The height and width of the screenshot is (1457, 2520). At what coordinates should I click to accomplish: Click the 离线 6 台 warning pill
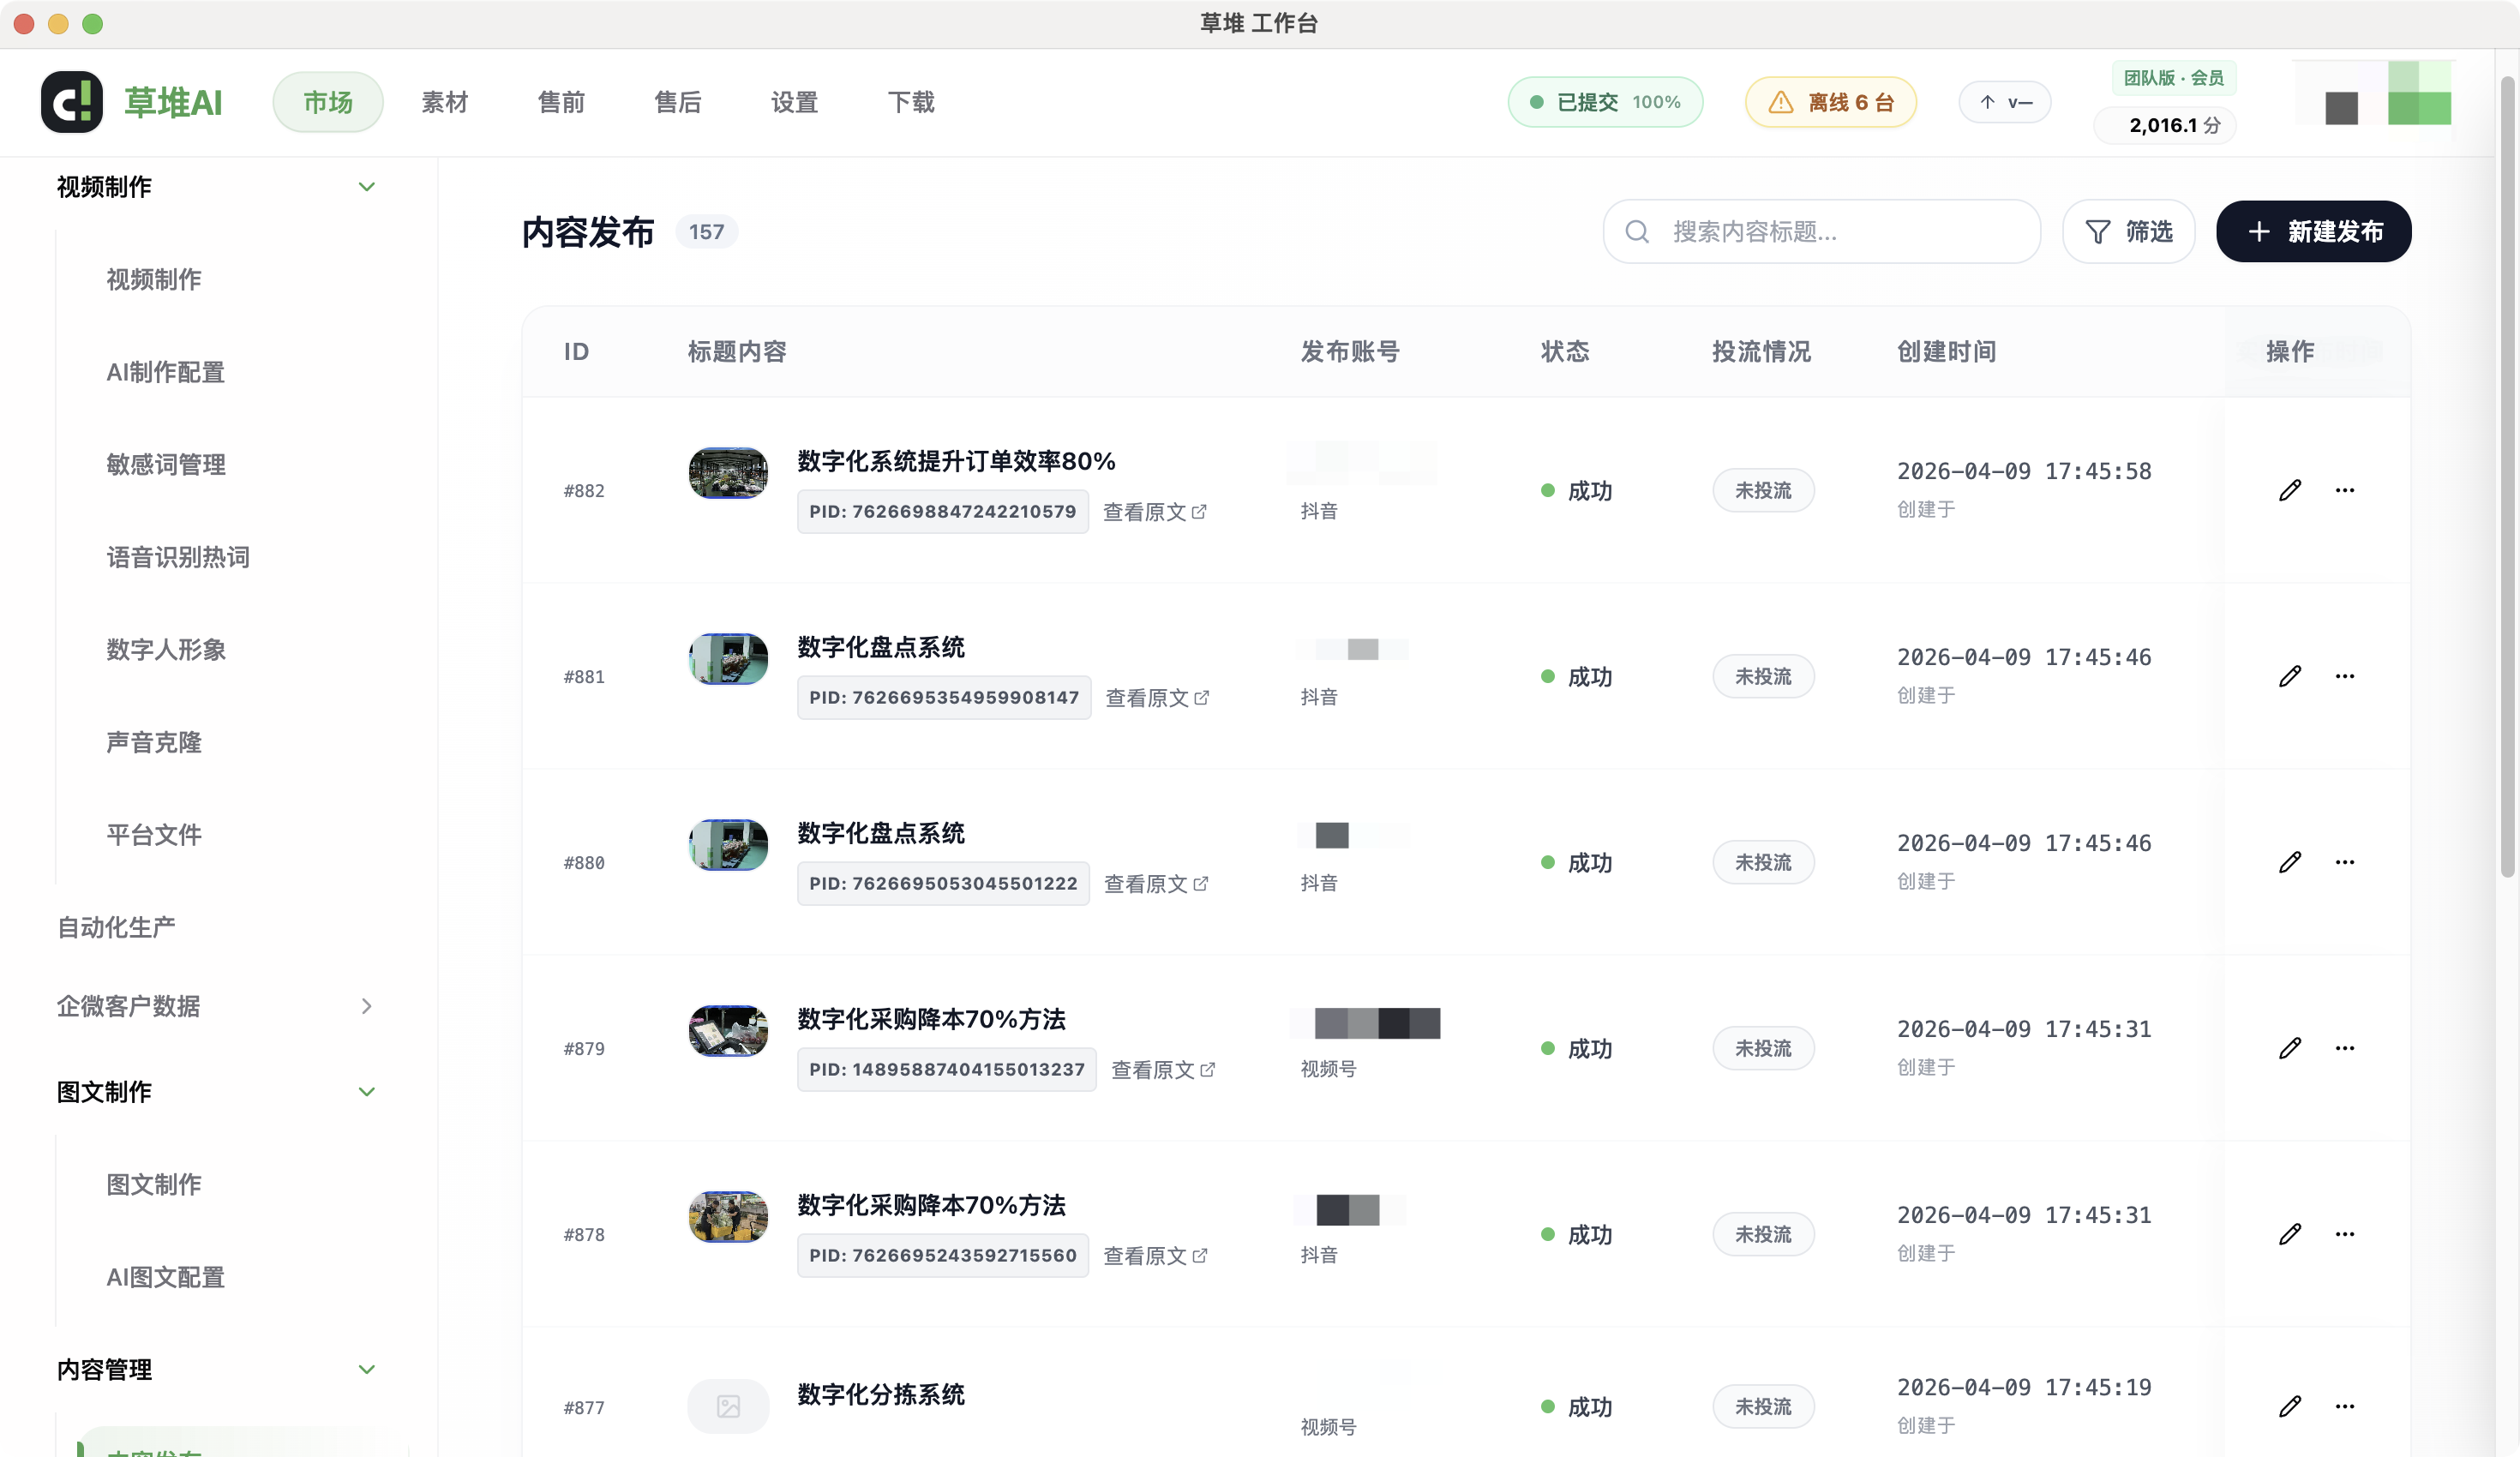pos(1831,102)
